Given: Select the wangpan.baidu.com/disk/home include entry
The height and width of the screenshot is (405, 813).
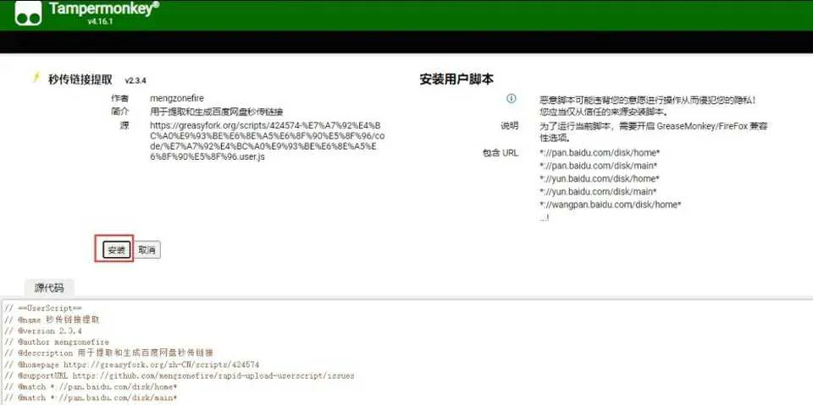Looking at the screenshot, I should coord(610,205).
